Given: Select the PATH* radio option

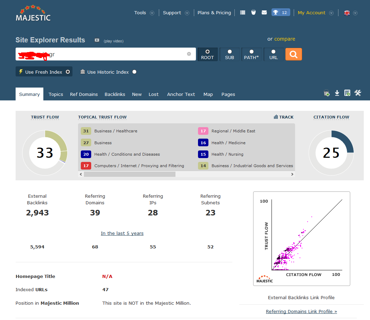Looking at the screenshot, I should coord(251,51).
